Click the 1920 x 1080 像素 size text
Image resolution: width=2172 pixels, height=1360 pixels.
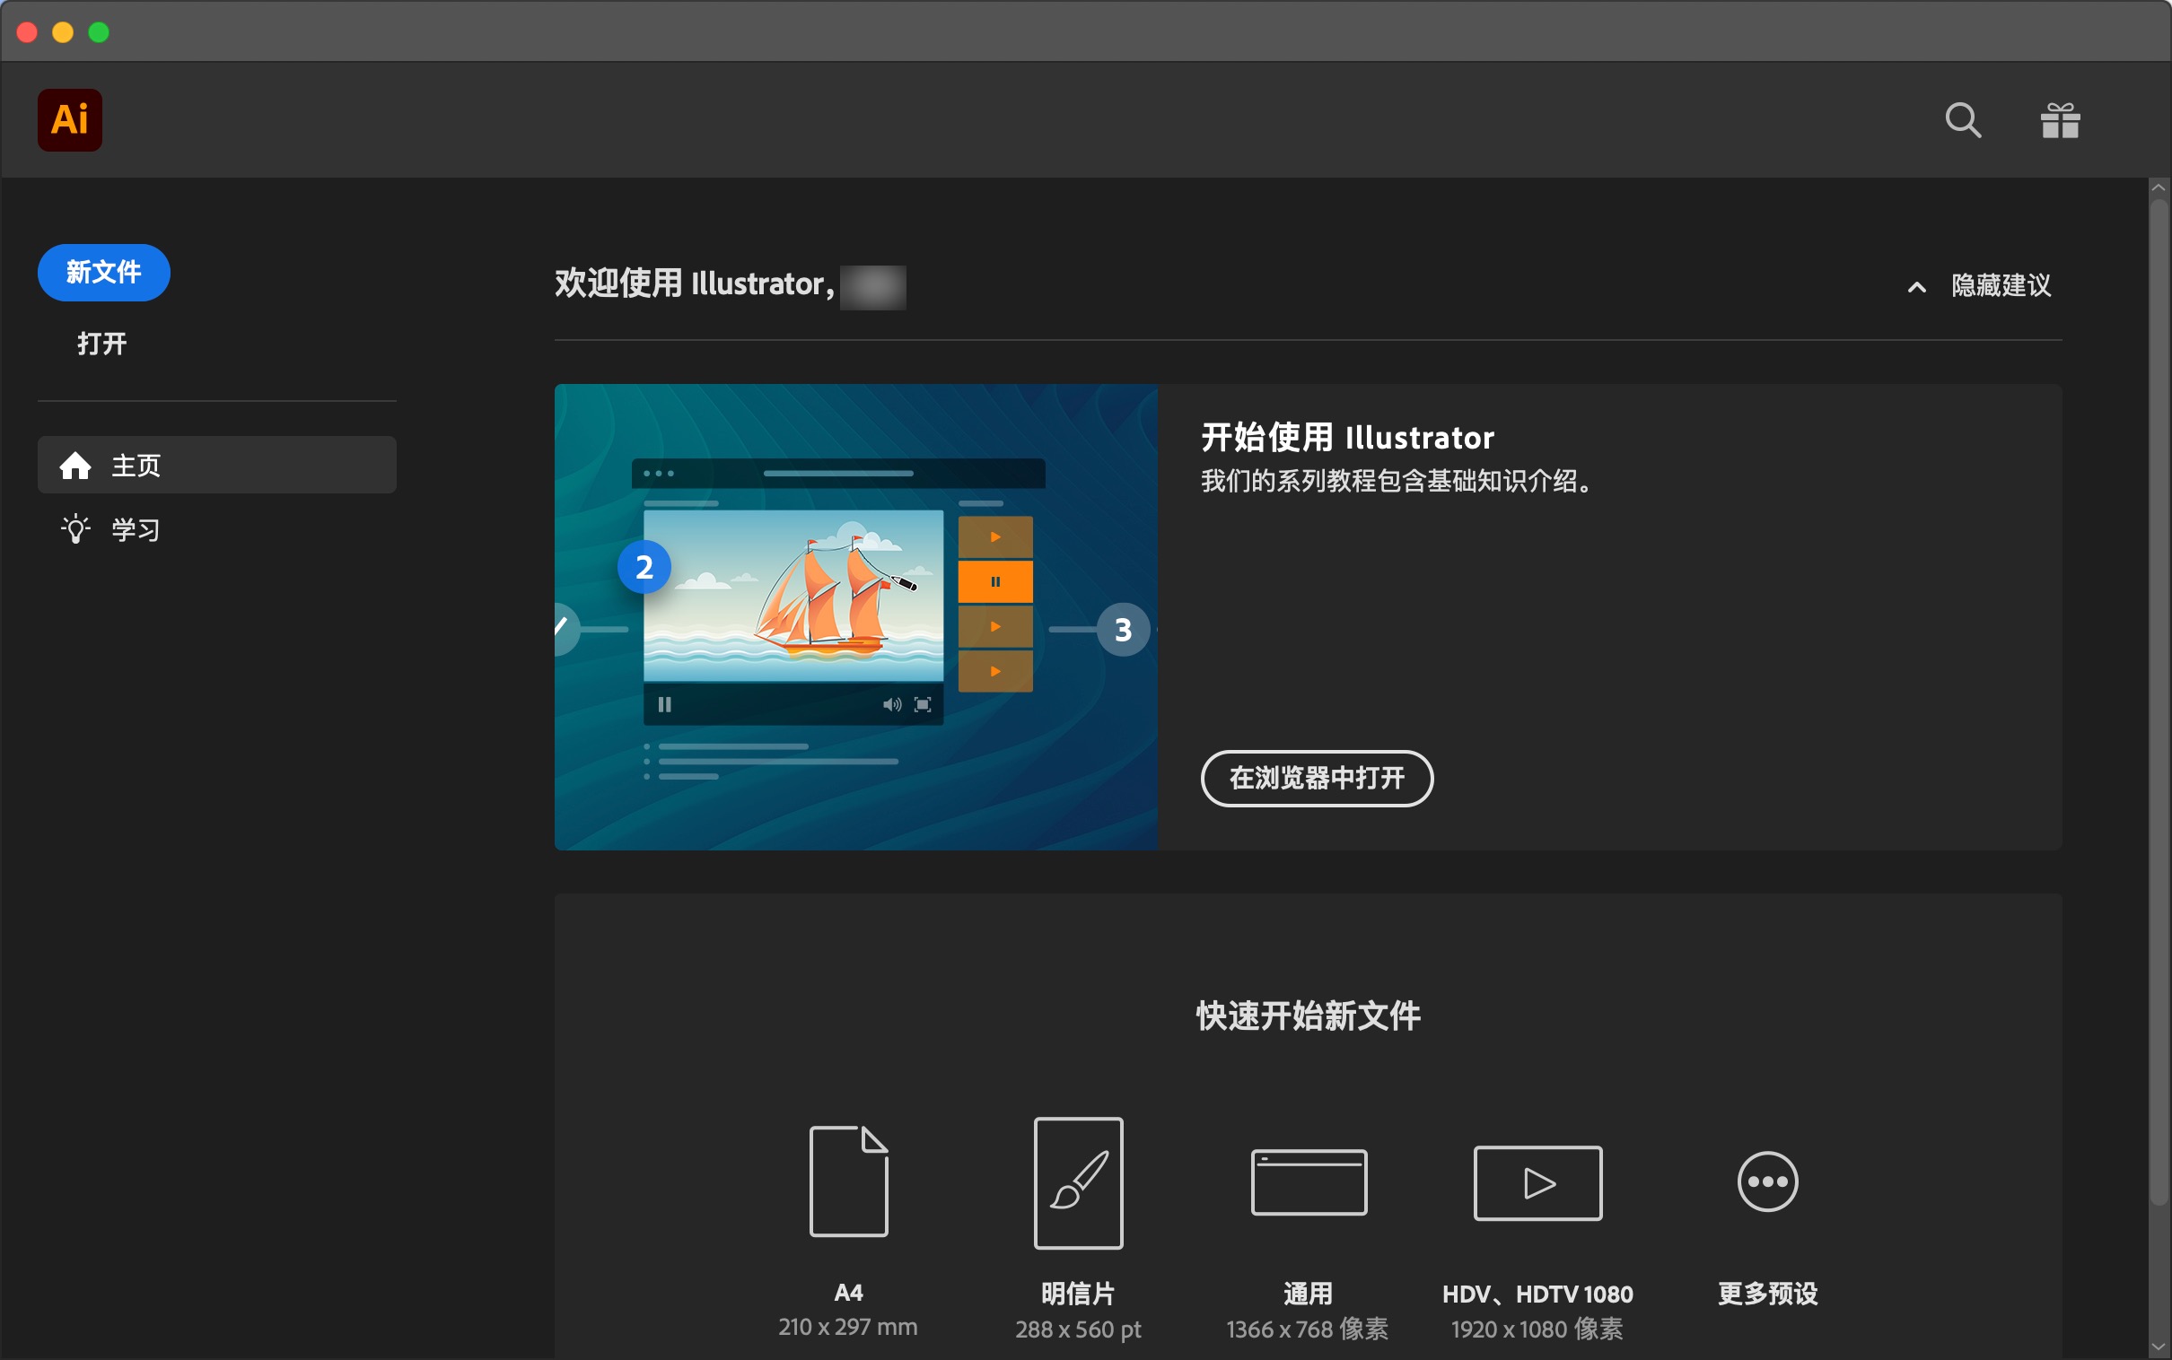(1537, 1329)
